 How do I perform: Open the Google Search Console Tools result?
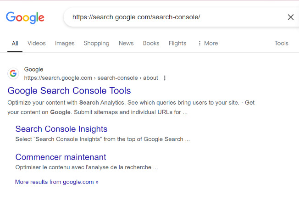[x=69, y=90]
